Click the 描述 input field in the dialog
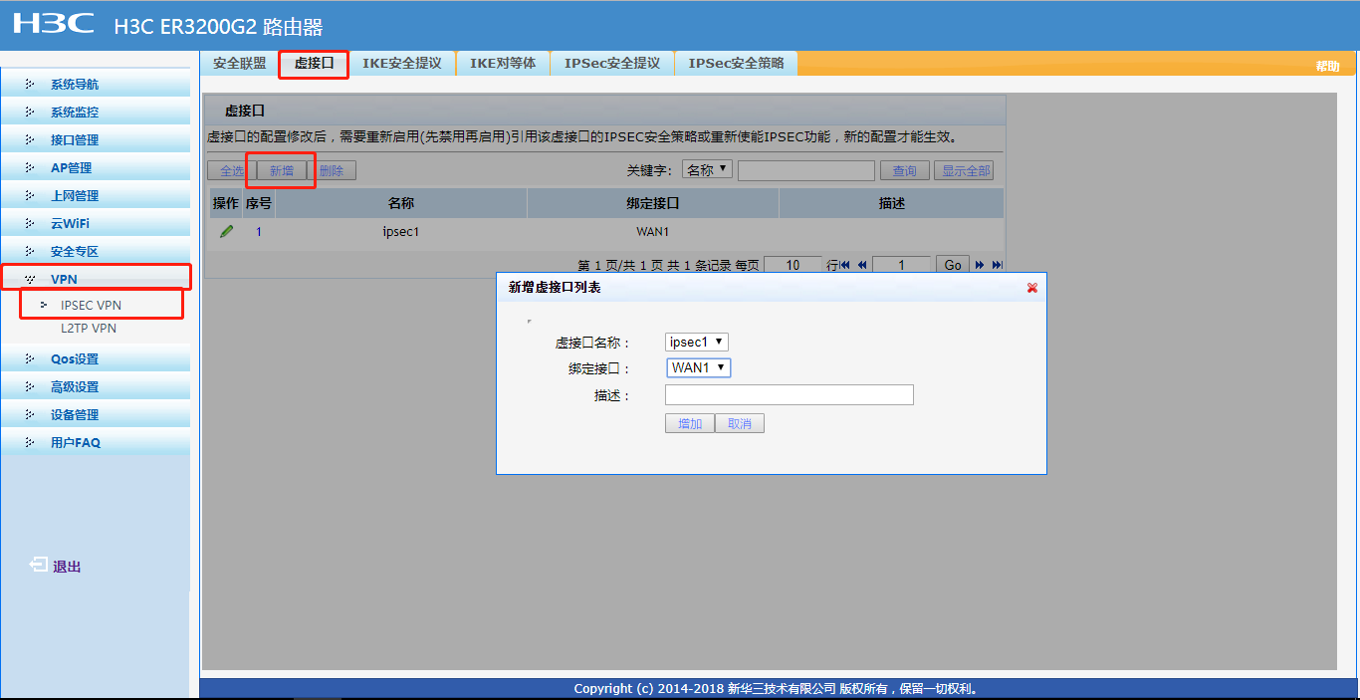The image size is (1360, 700). tap(789, 394)
